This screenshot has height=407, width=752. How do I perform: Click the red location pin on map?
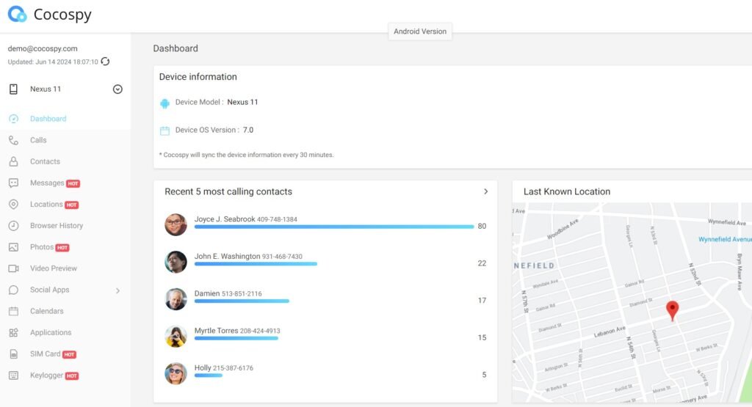673,310
